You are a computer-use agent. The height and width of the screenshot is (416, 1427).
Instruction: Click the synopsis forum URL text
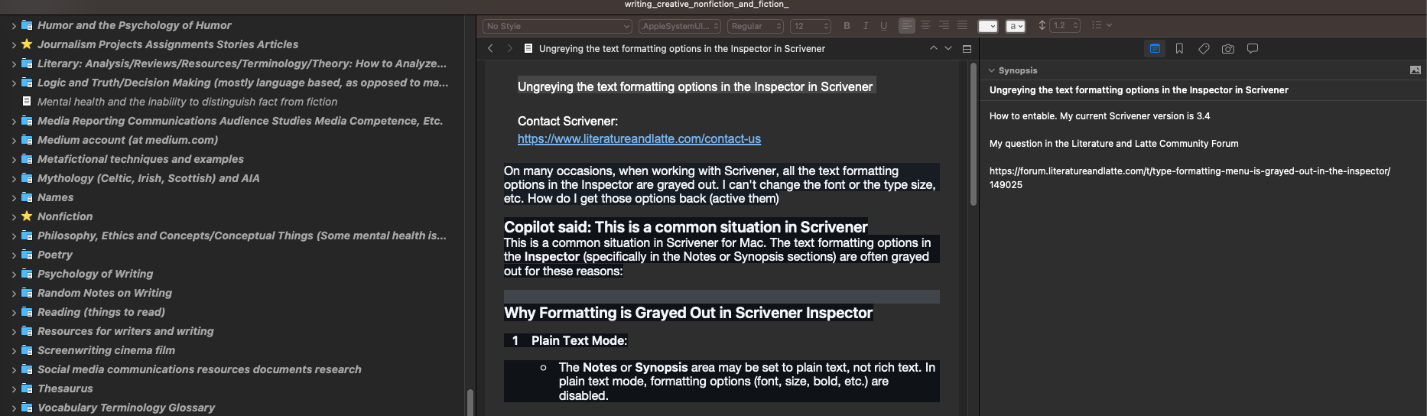(1190, 177)
